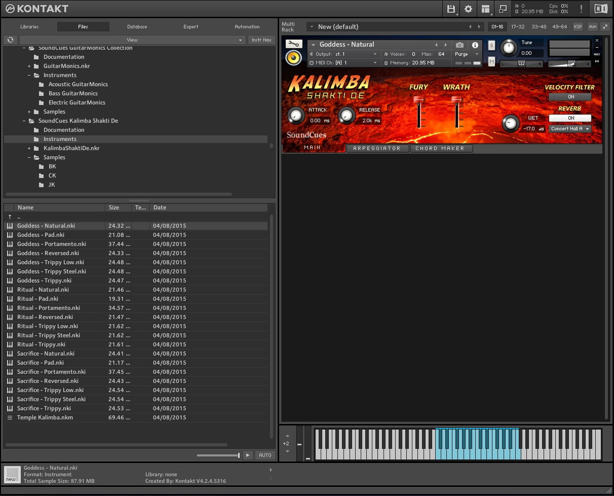The height and width of the screenshot is (496, 614).
Task: Expand the GuitarMonics.nkr tree item
Action: tap(29, 66)
